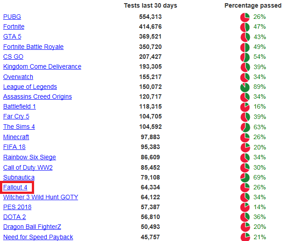Open the PUBG game link
Screen dimensions: 301x241
[12, 17]
